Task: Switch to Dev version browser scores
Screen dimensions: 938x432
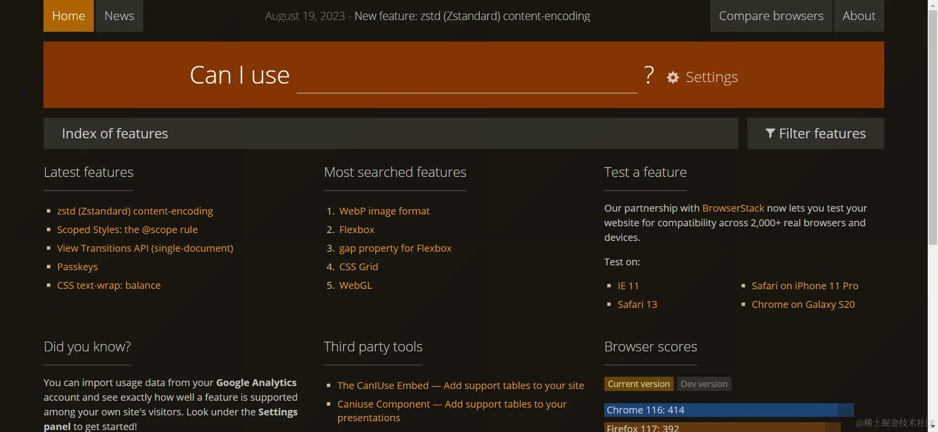Action: point(703,384)
